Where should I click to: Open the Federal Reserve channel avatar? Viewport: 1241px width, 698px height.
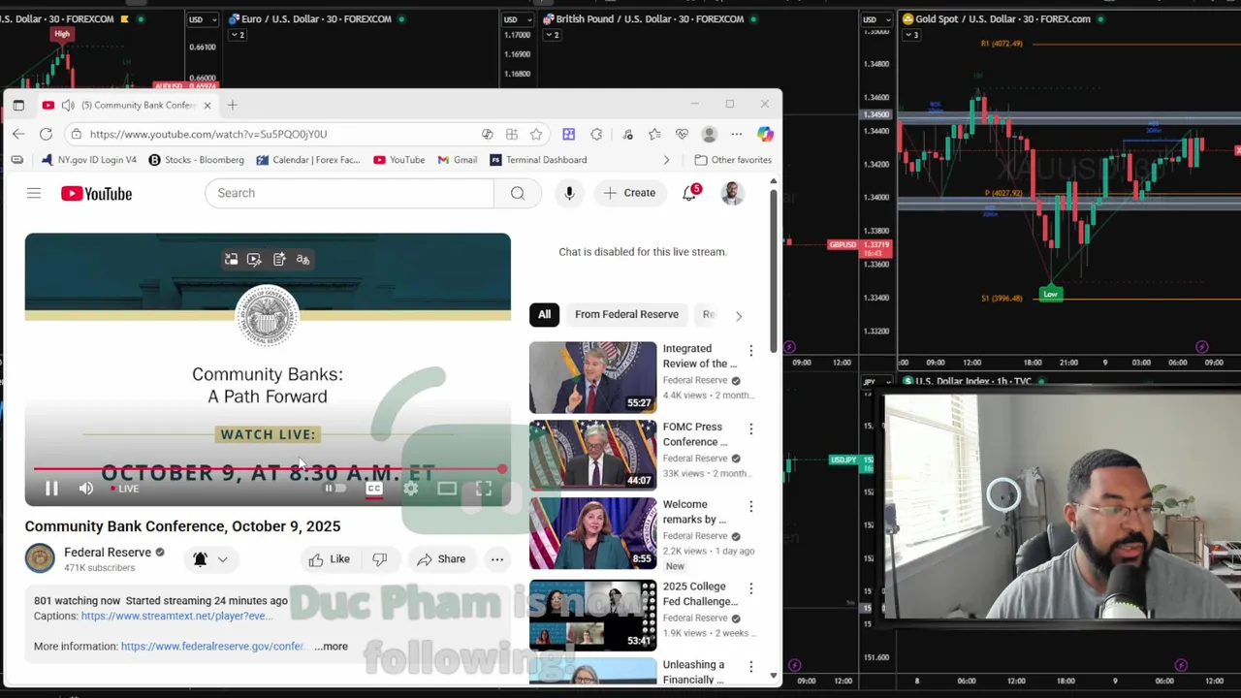coord(40,558)
